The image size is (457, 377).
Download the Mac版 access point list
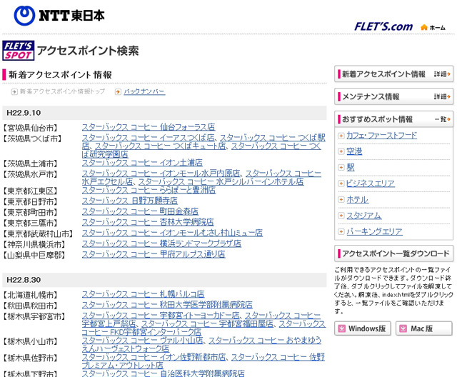[x=424, y=328]
